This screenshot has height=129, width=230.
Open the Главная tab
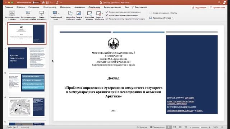[x=9, y=7]
